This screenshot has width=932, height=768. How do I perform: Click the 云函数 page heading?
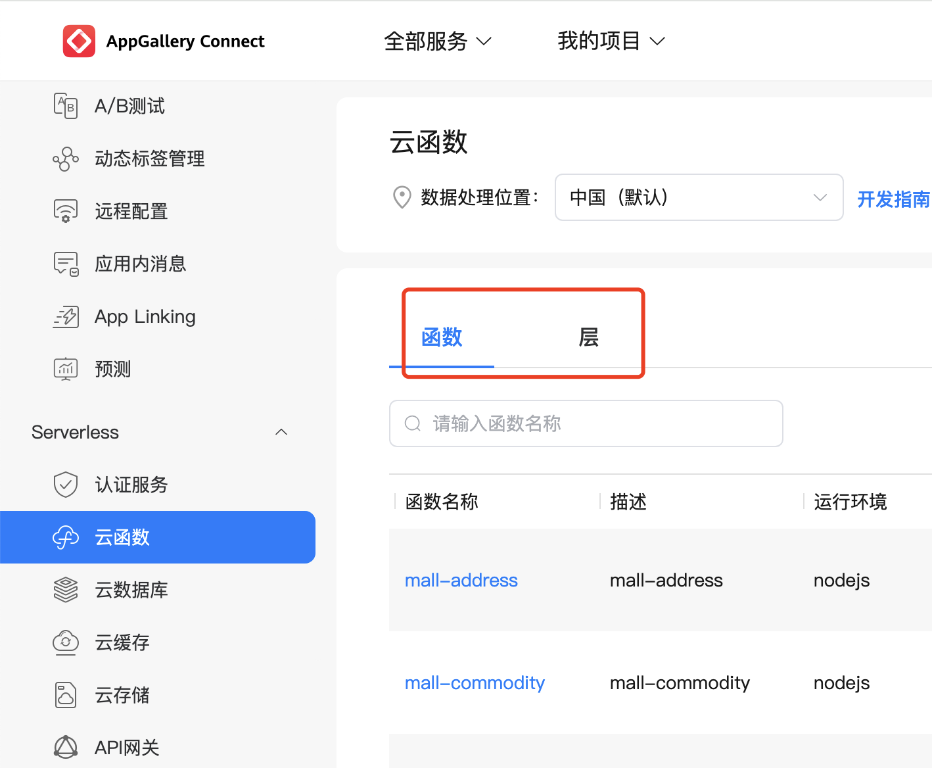(x=429, y=142)
